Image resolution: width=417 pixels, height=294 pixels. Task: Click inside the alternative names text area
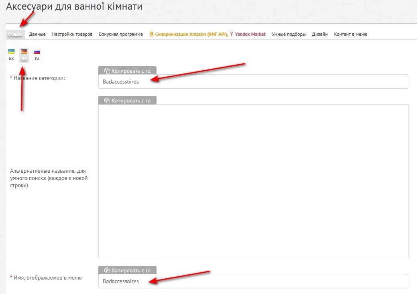[x=253, y=181]
